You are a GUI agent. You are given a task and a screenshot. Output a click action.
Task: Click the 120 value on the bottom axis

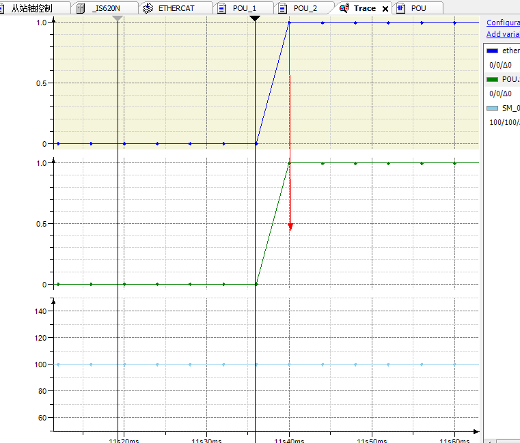click(x=40, y=338)
